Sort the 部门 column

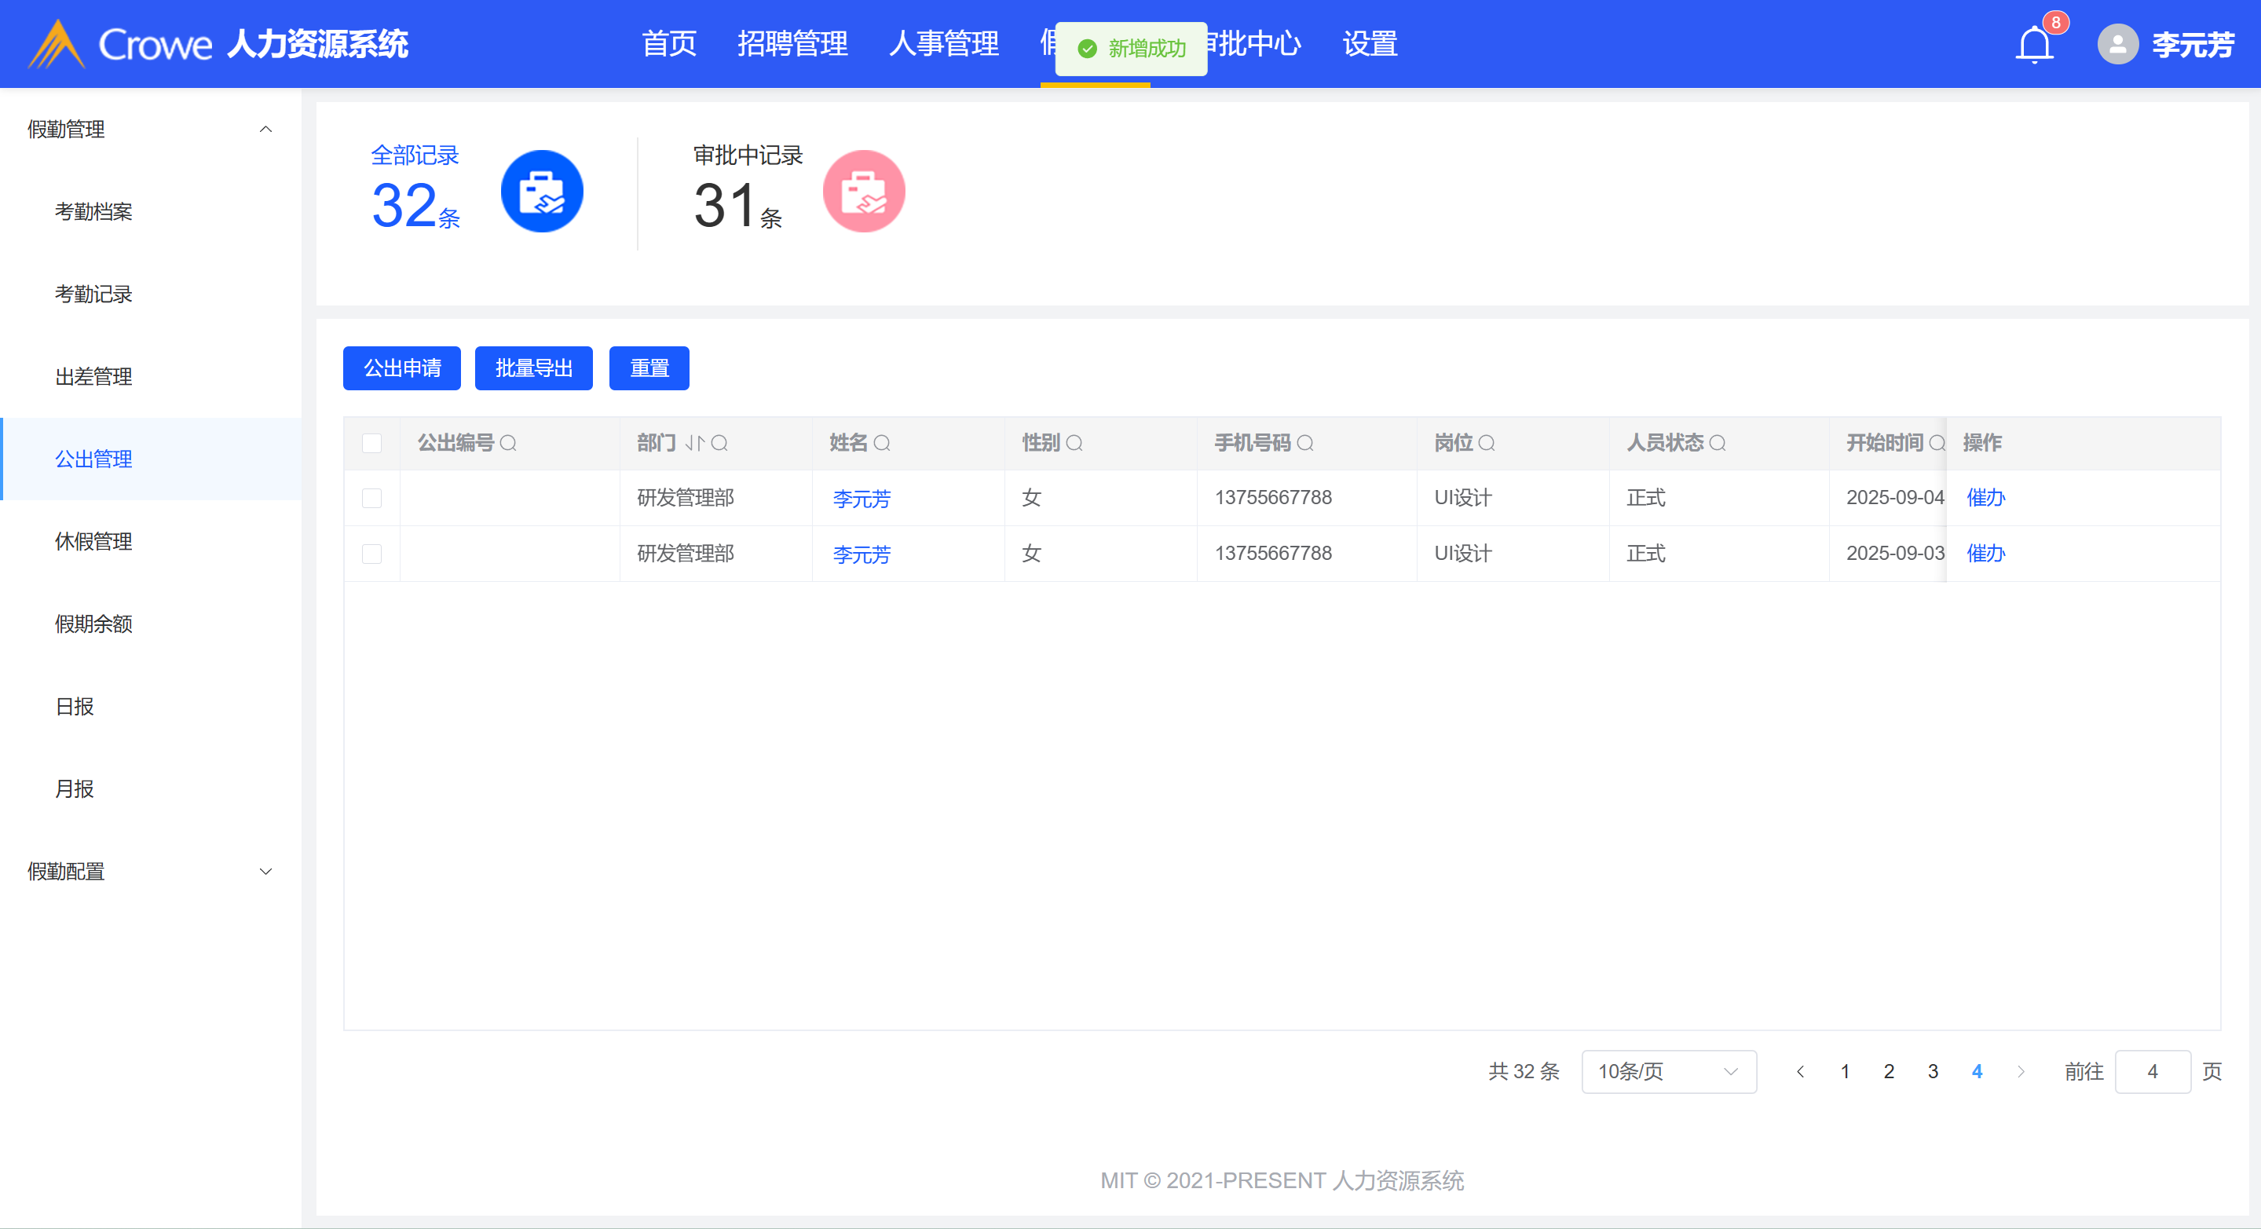[x=694, y=444]
